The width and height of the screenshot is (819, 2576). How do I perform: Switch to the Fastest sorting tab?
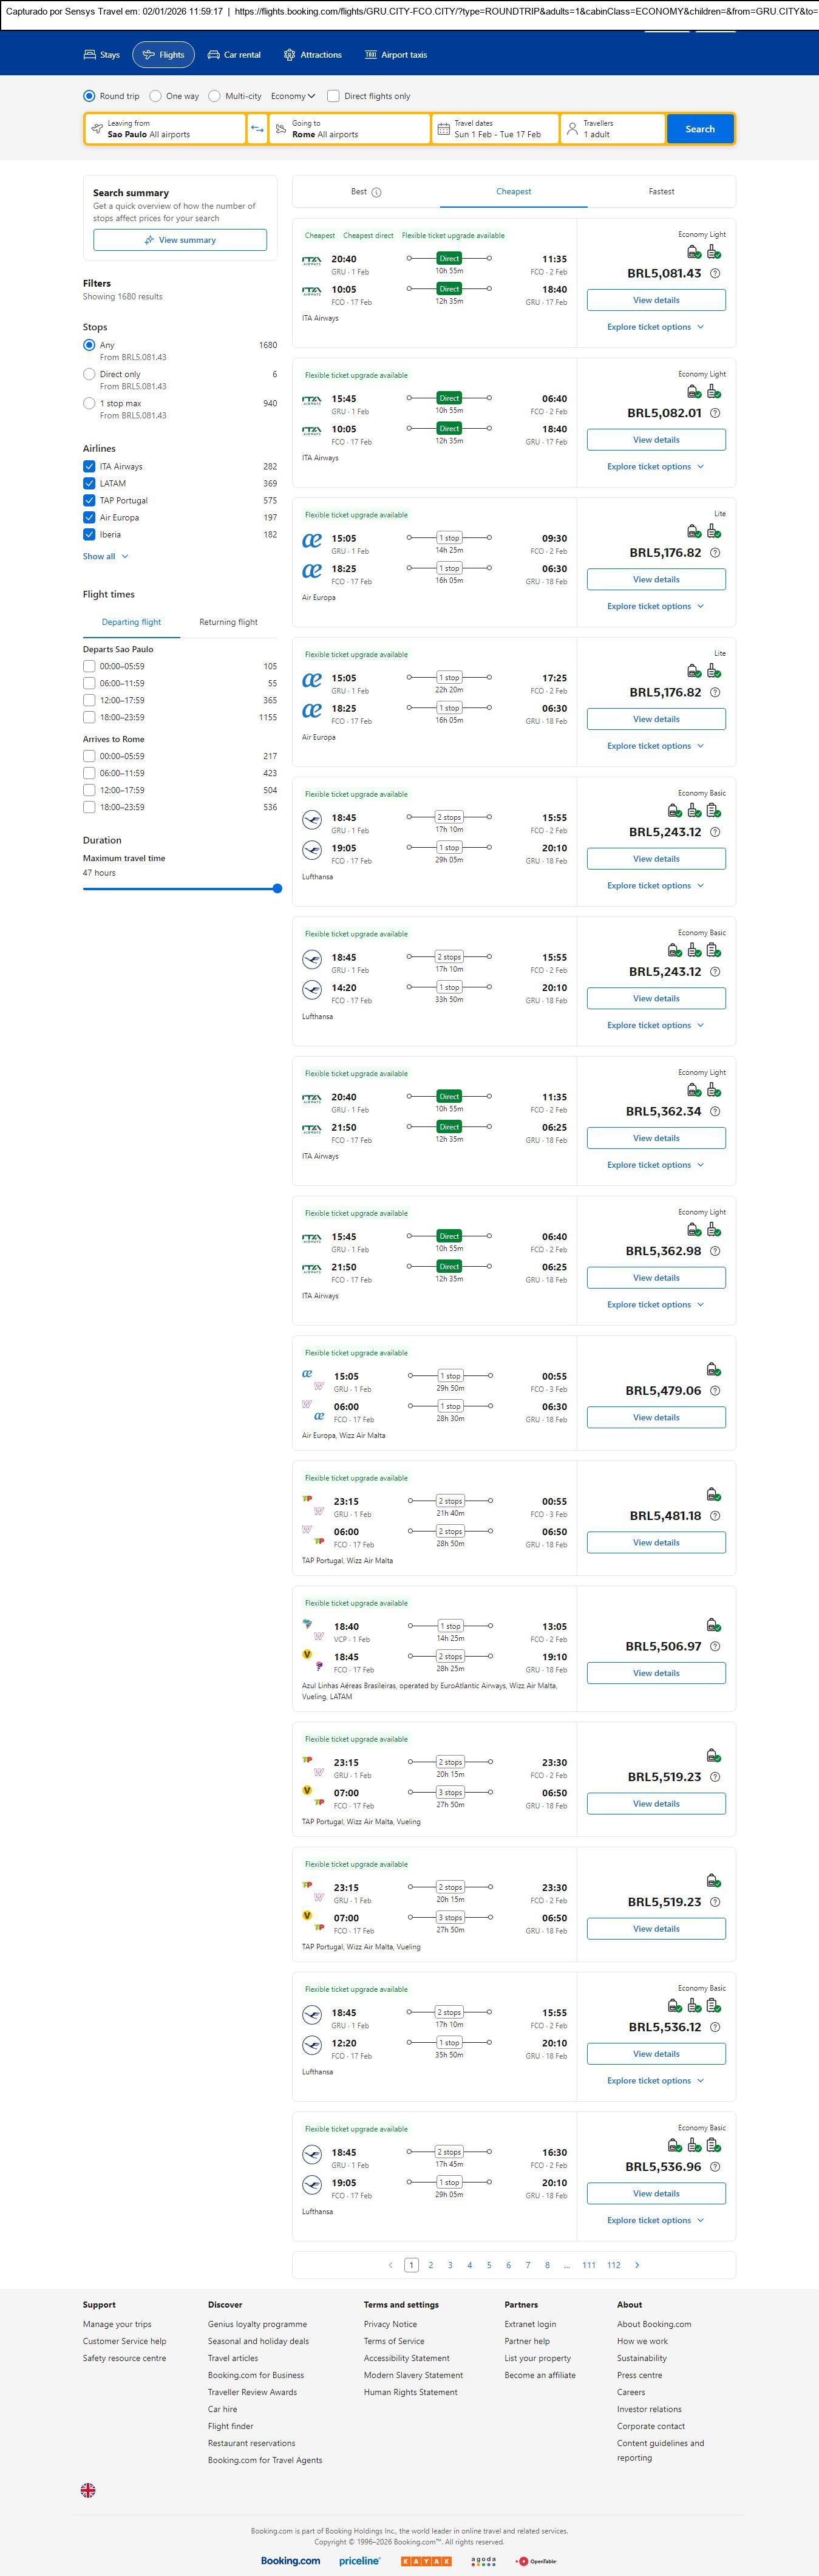[x=661, y=191]
